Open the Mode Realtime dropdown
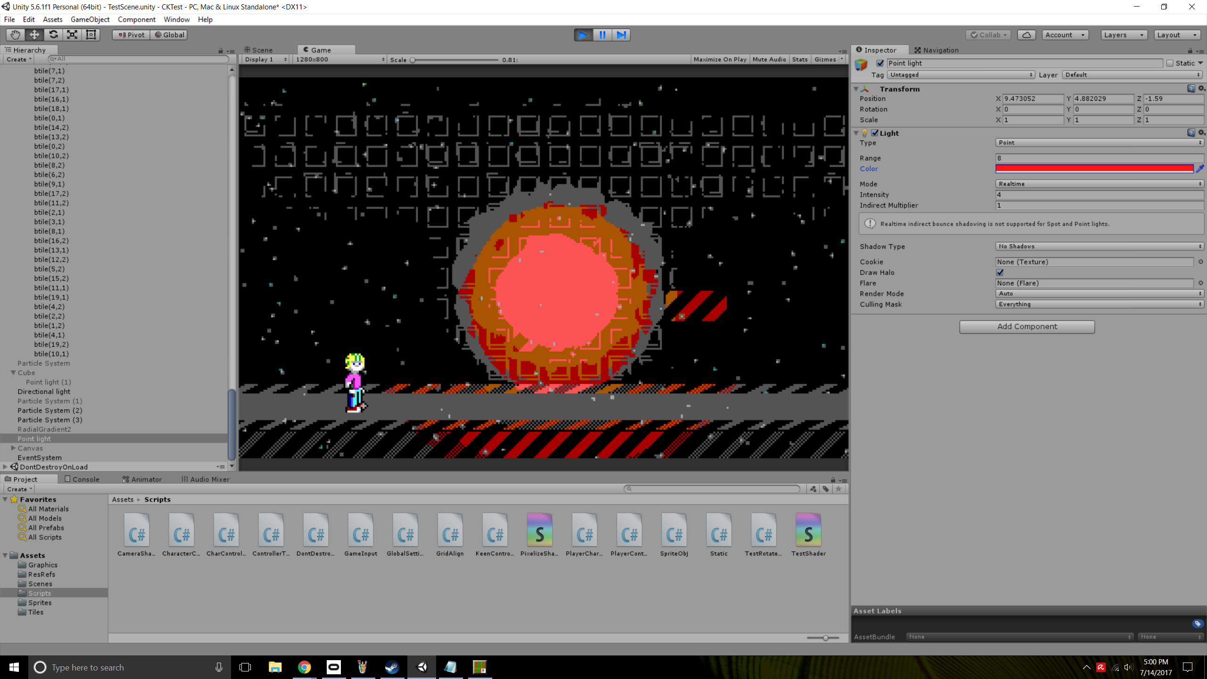The width and height of the screenshot is (1207, 679). 1100,184
